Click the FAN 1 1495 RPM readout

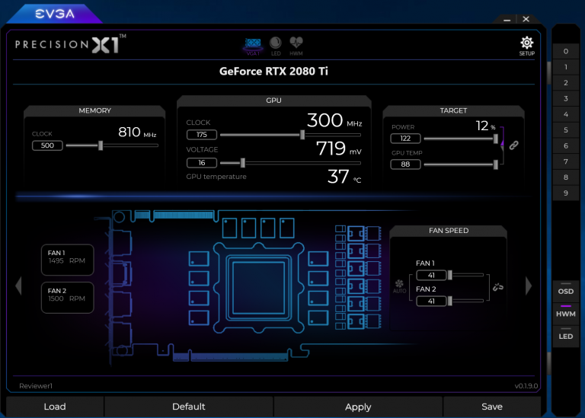[68, 260]
